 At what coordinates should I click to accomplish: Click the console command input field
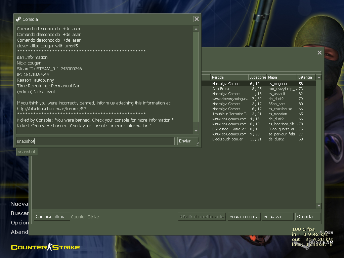95,141
